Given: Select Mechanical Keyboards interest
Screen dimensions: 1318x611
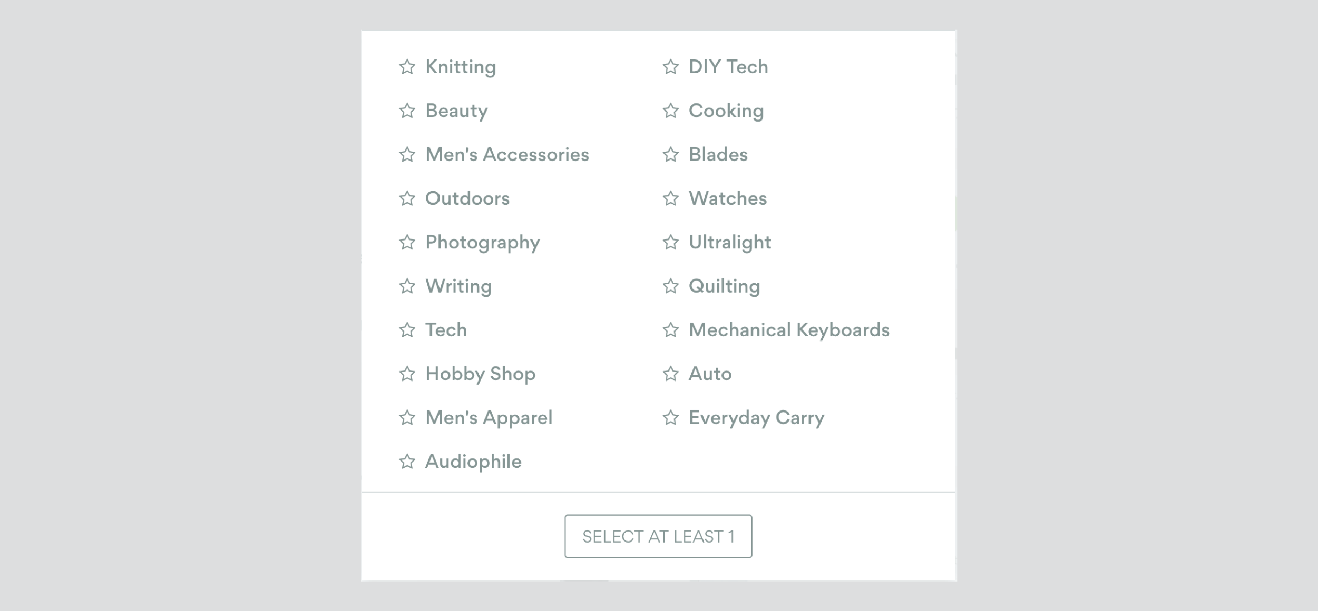Looking at the screenshot, I should (789, 330).
